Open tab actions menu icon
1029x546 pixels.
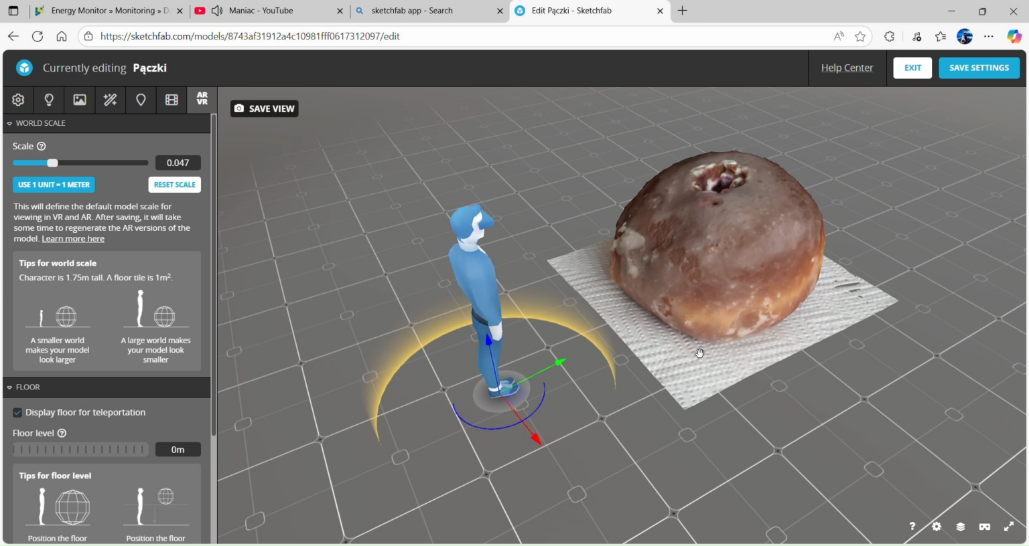(13, 11)
